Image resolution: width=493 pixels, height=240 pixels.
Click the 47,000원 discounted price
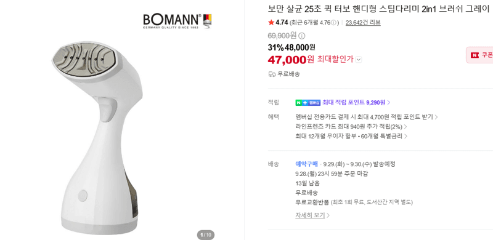coord(291,59)
